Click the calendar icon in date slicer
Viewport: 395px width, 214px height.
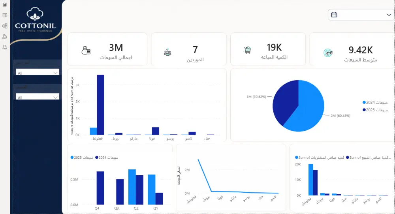334,15
